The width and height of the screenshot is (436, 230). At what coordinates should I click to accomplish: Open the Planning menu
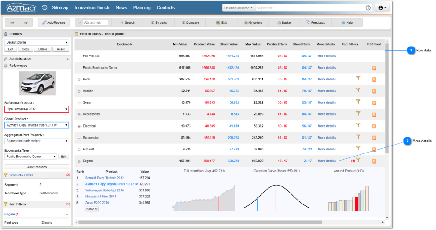tap(142, 8)
